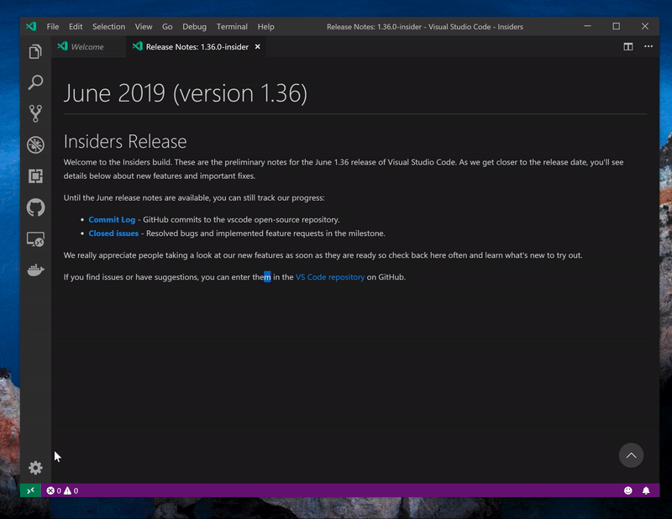Click the highlighted letter in "them"
The height and width of the screenshot is (519, 672).
(x=267, y=277)
